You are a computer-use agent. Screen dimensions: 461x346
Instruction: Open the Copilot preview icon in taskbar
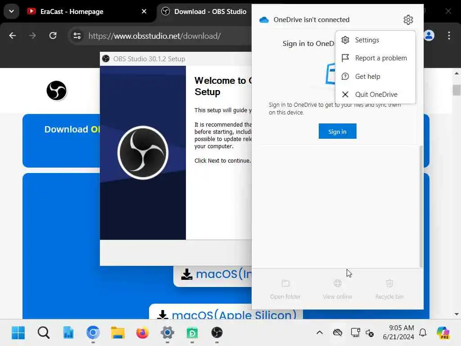pos(443,333)
